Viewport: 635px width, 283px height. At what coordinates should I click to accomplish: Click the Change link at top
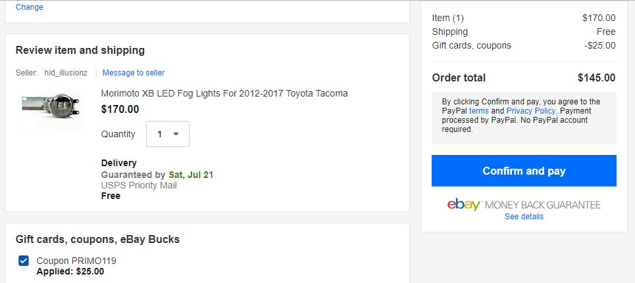tap(29, 7)
